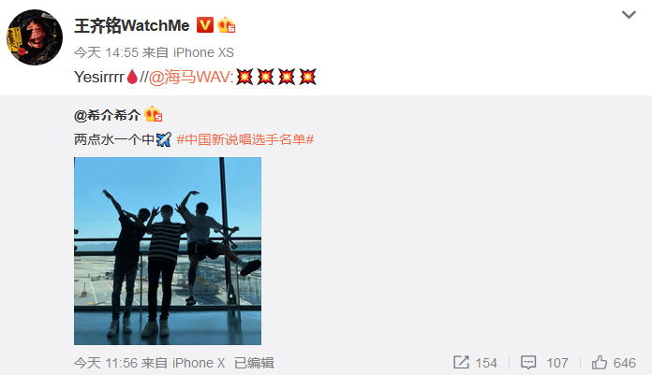Viewport: 652px width, 375px height.
Task: Expand the post options chevron menu
Action: pos(629,15)
